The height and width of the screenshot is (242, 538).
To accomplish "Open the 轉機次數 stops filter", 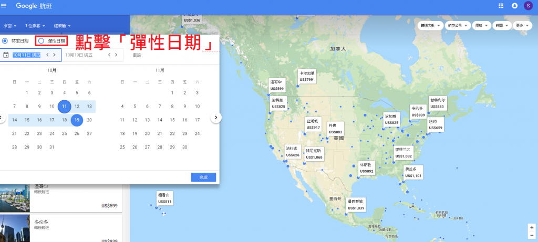I will coord(430,26).
